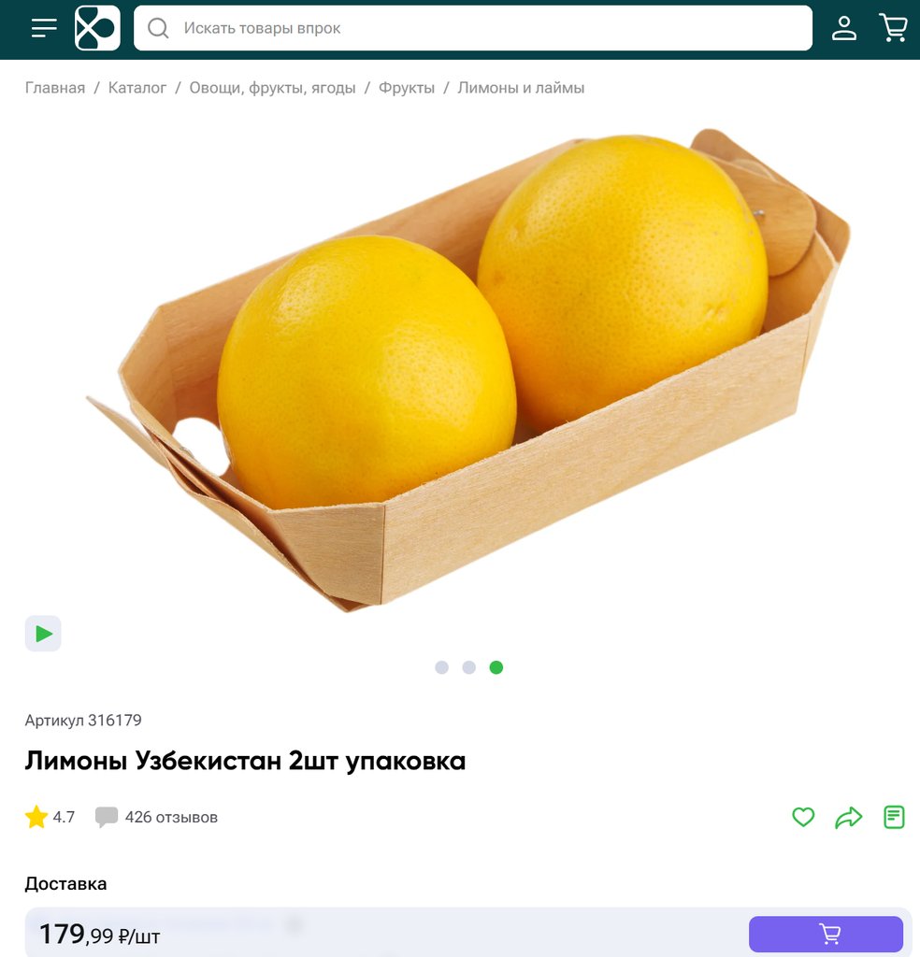Navigate to Фрукты breadcrumb
The height and width of the screenshot is (957, 920).
click(x=407, y=88)
